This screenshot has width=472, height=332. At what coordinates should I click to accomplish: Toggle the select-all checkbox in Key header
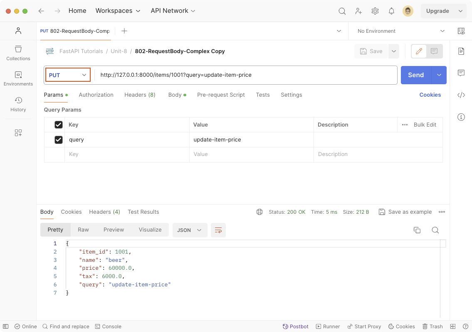(x=59, y=124)
